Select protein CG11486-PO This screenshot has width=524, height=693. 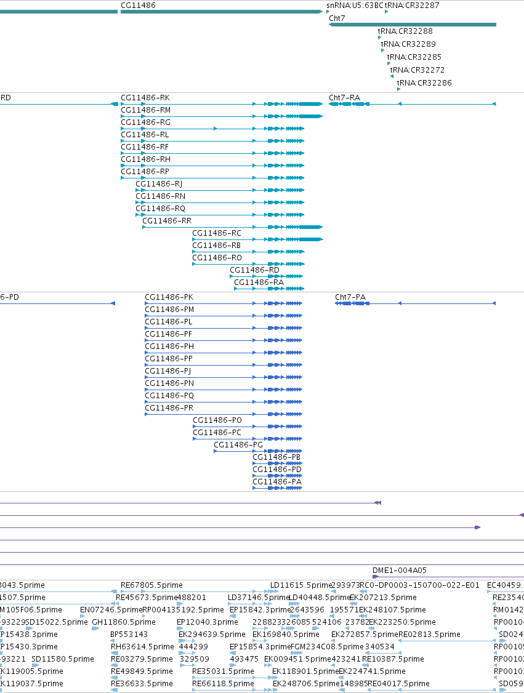click(217, 420)
